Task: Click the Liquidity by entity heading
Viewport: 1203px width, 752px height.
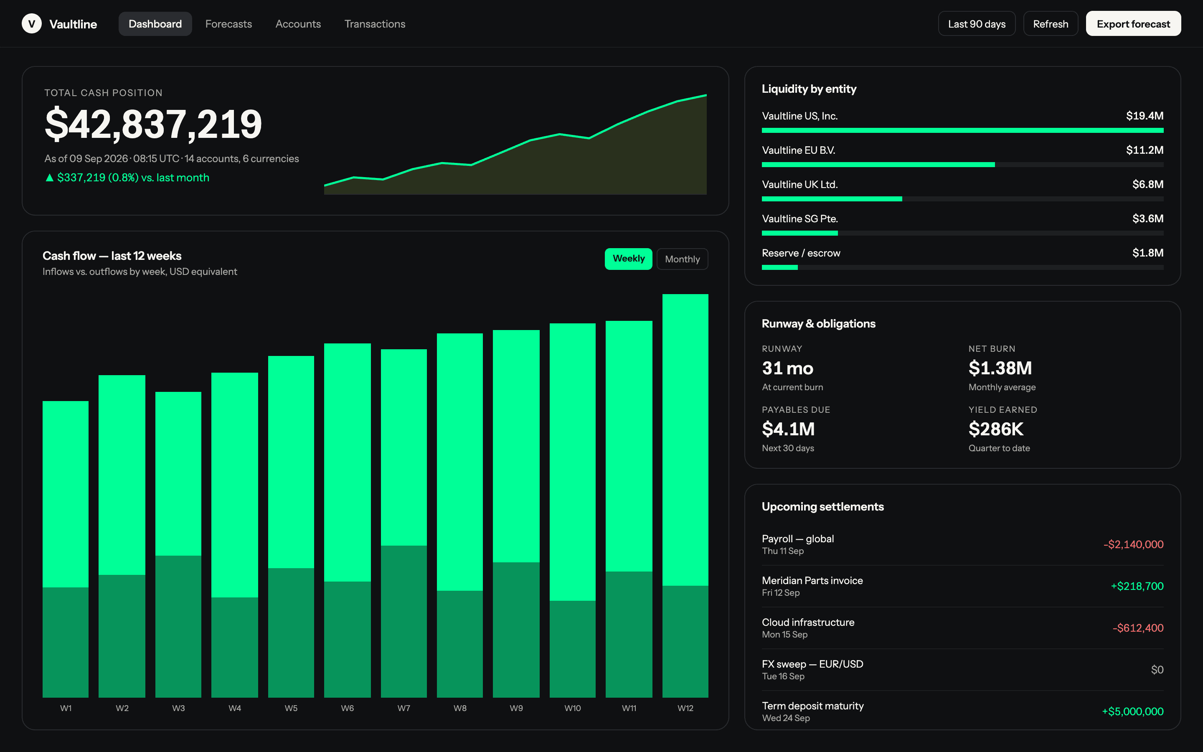Action: [809, 89]
